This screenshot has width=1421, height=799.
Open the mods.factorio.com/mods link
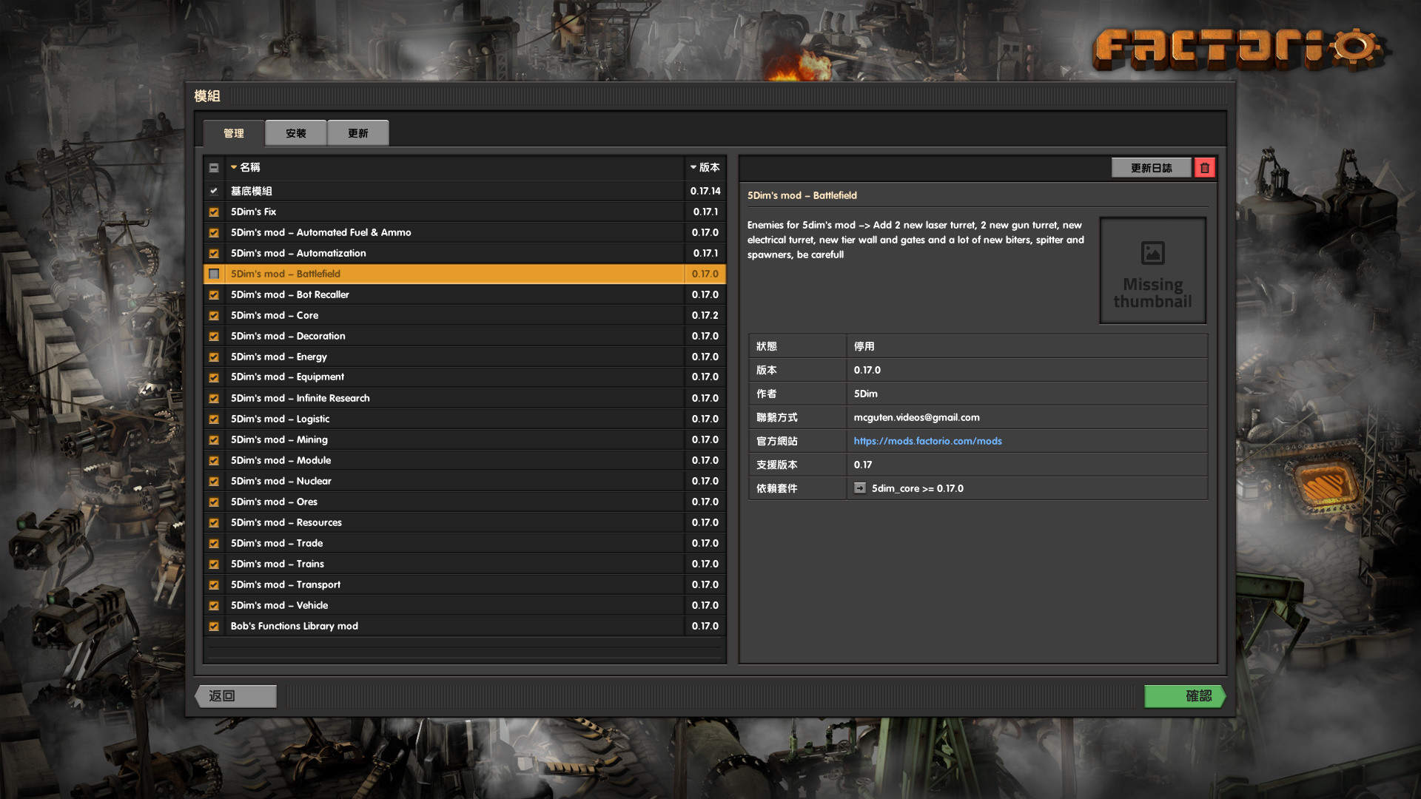point(927,441)
